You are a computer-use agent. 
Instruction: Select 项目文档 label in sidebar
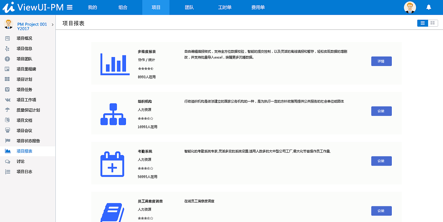coord(24,120)
